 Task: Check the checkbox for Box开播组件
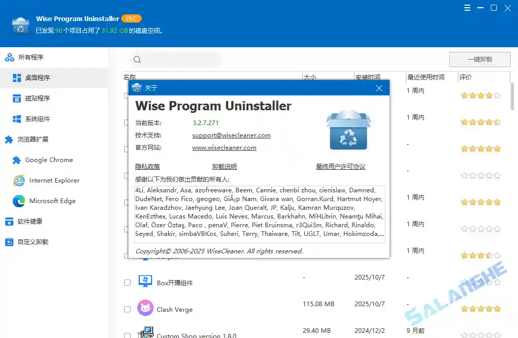pyautogui.click(x=127, y=282)
